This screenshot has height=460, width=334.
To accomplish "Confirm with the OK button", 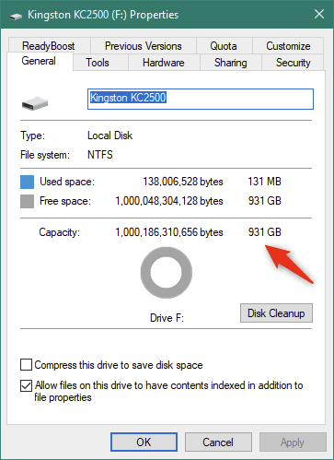I will [x=144, y=442].
